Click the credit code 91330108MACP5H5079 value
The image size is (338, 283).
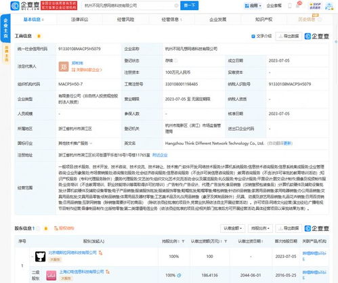tap(79, 49)
